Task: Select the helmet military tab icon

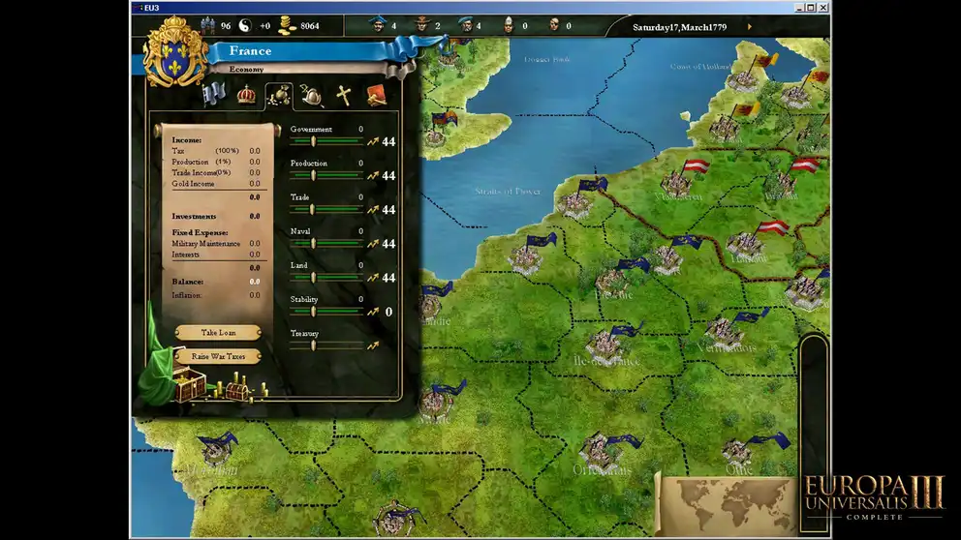Action: click(311, 95)
